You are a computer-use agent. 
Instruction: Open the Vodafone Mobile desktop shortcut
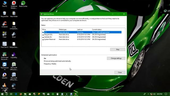point(14,5)
